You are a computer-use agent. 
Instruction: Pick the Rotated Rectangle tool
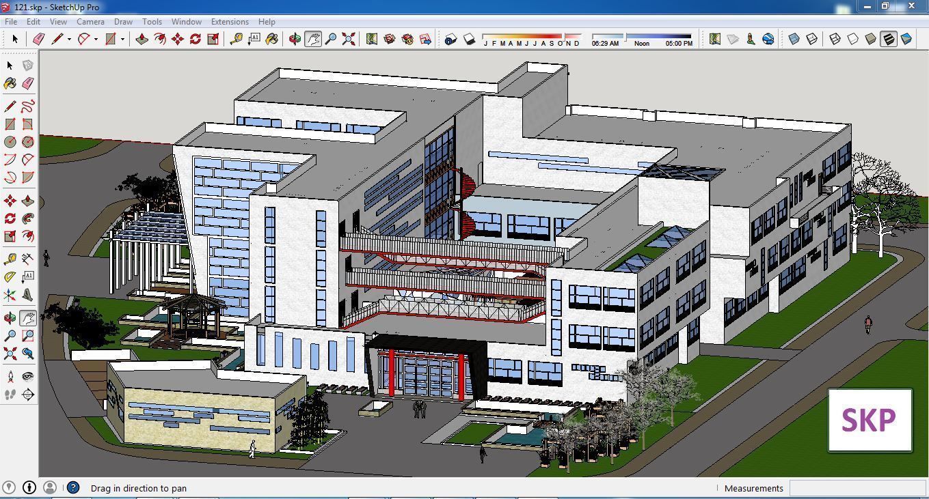point(27,124)
